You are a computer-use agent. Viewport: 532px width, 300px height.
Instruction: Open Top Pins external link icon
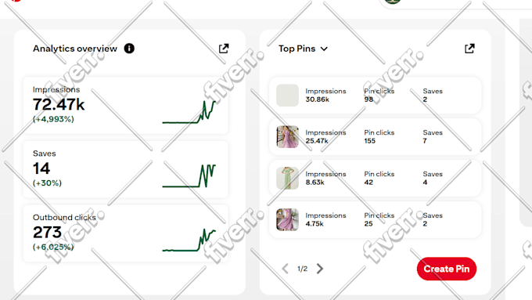click(469, 49)
